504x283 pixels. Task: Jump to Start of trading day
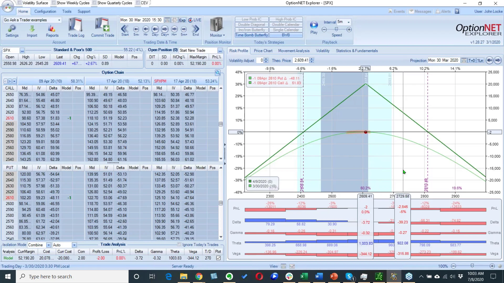tap(125, 30)
